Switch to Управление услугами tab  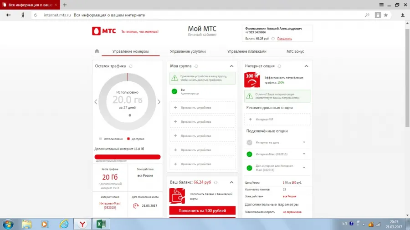point(188,51)
